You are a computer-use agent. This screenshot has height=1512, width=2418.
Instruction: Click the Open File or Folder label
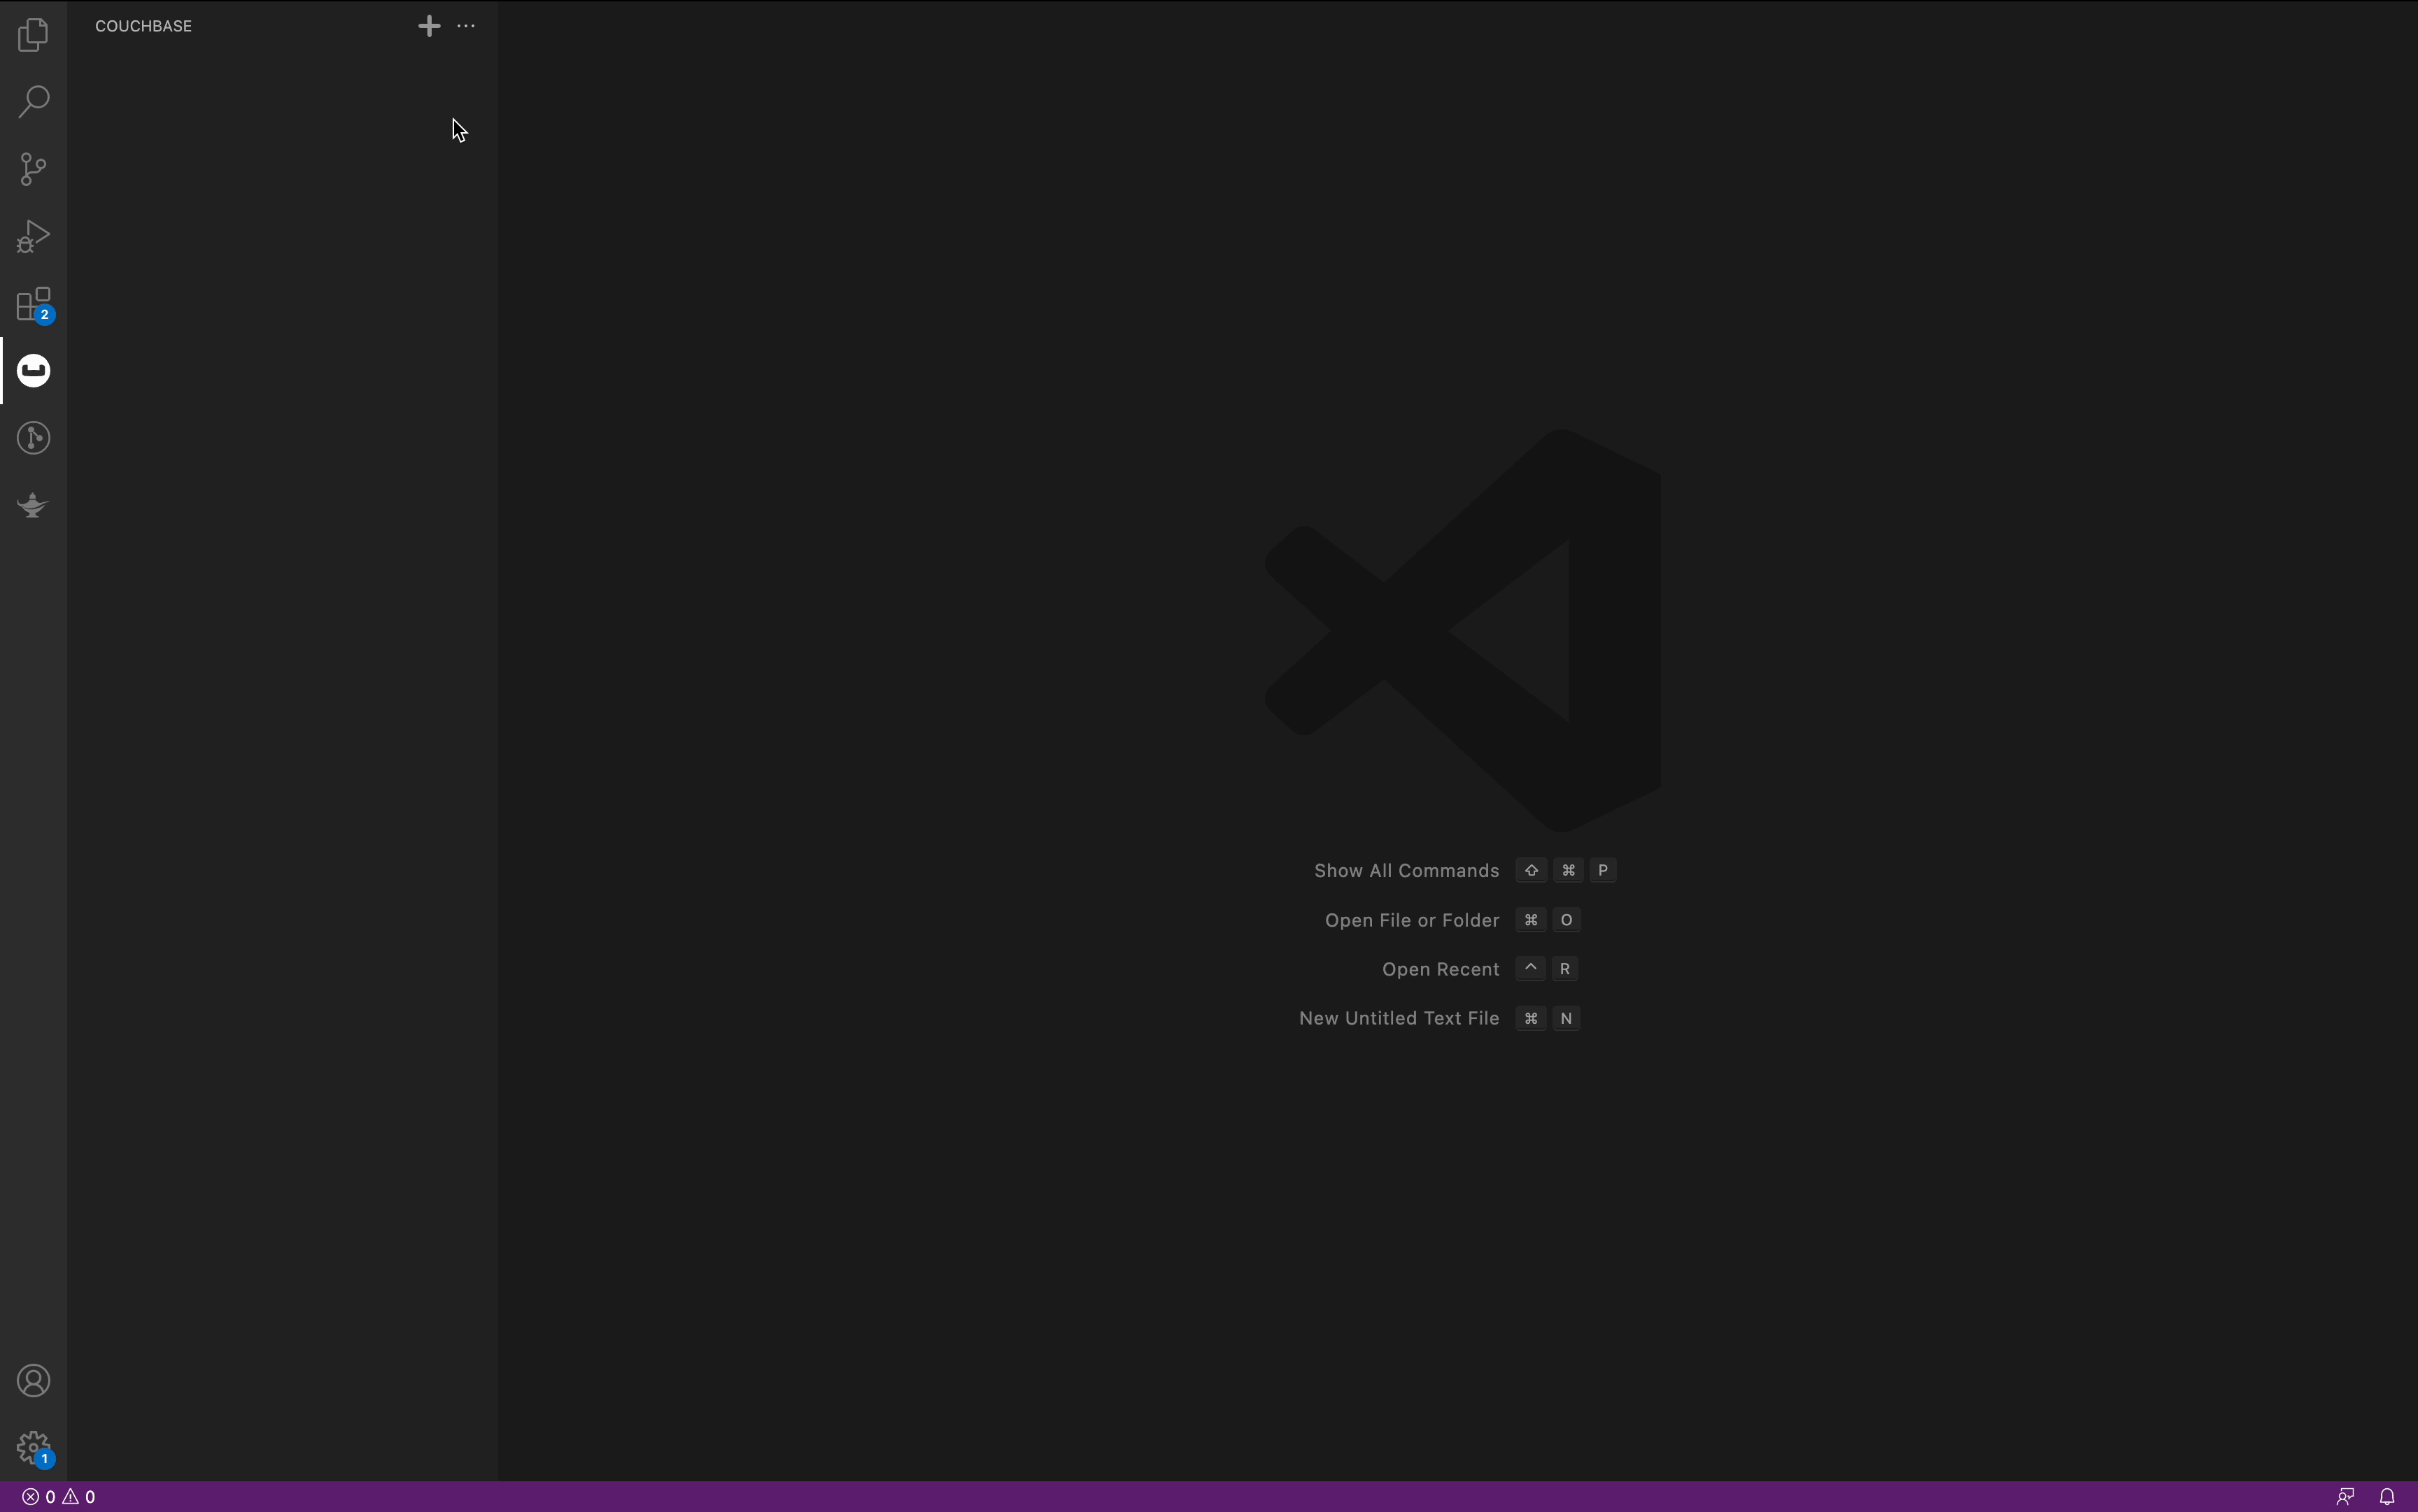pyautogui.click(x=1412, y=920)
